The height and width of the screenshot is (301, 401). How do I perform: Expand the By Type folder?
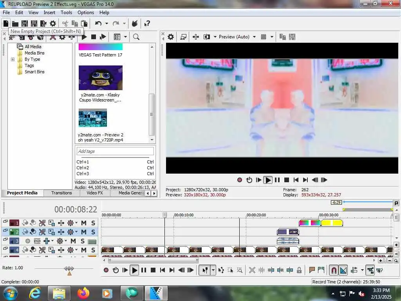pos(13,60)
